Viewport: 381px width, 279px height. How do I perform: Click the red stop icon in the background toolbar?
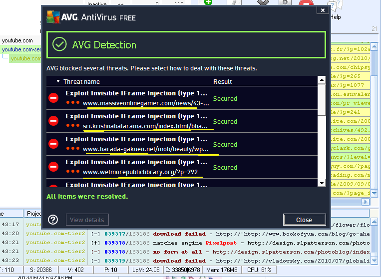coord(306,2)
